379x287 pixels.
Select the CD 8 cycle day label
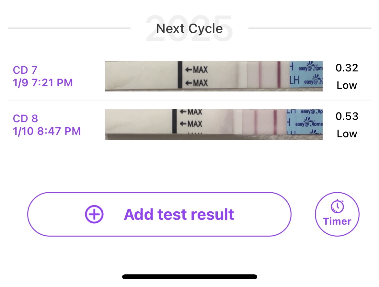tap(25, 118)
